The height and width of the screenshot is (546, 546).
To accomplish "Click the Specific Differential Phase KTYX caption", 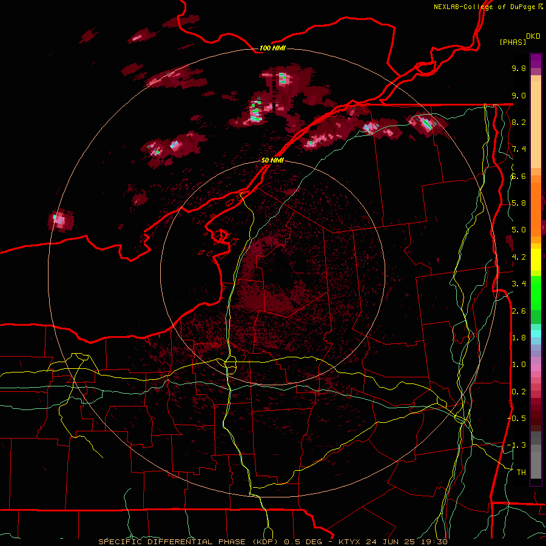I will click(273, 542).
